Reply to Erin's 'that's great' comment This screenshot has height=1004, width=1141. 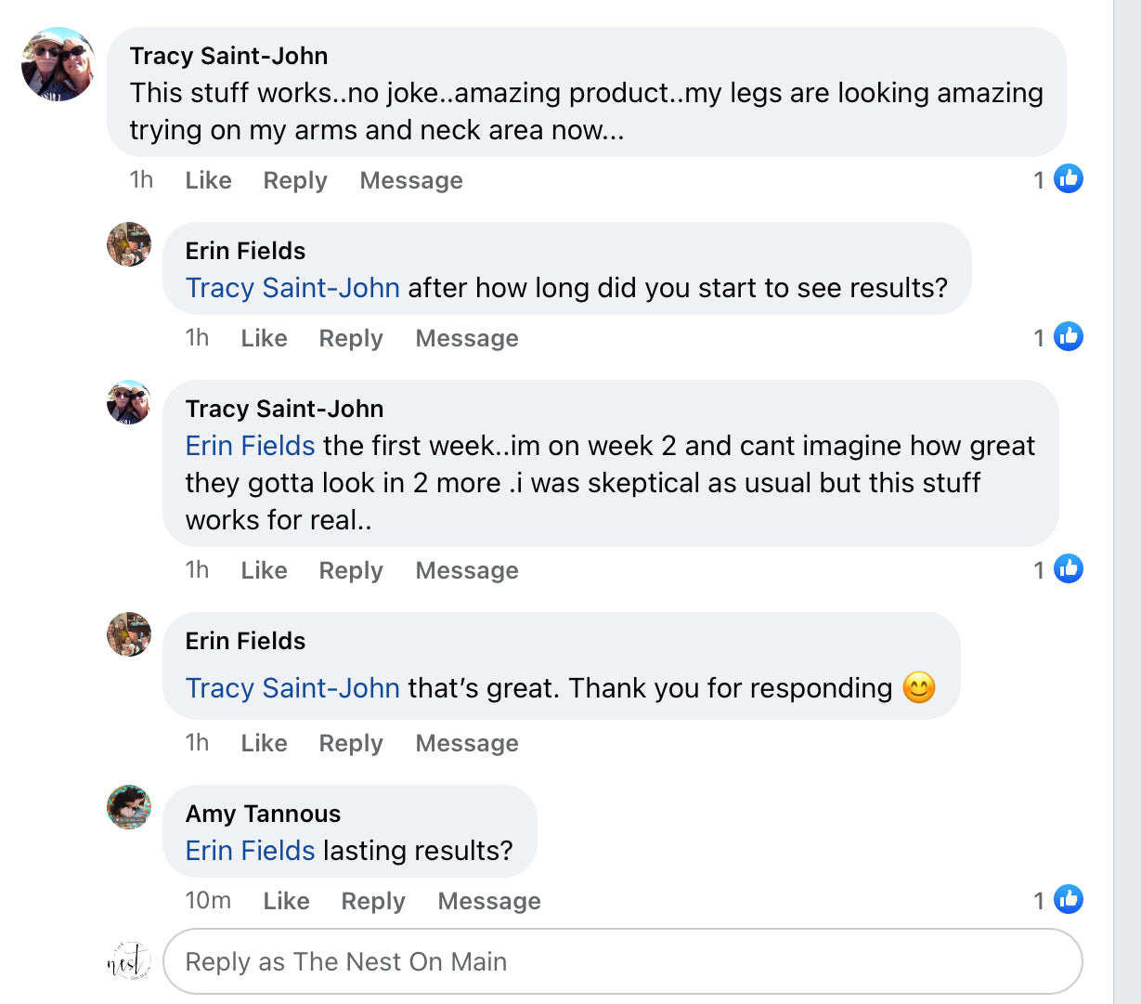[x=351, y=743]
